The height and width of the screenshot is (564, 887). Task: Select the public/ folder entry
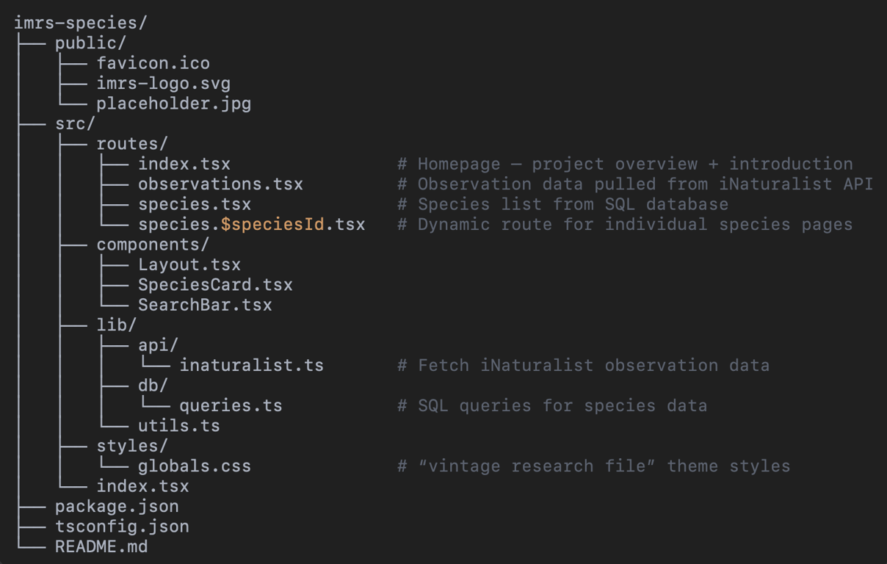(90, 43)
